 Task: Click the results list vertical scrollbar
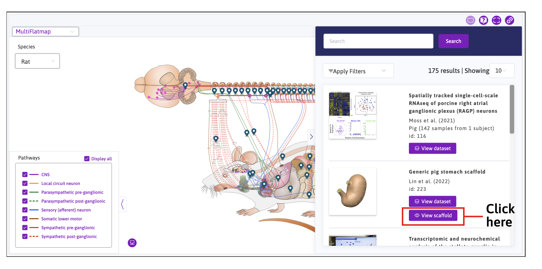point(512,109)
